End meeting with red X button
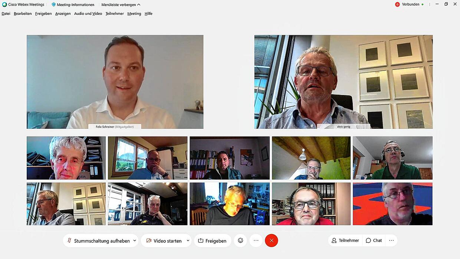 click(272, 240)
